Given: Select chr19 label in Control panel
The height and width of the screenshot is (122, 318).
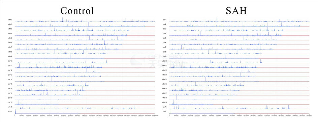Looking at the screenshot, I should (x=10, y=102).
